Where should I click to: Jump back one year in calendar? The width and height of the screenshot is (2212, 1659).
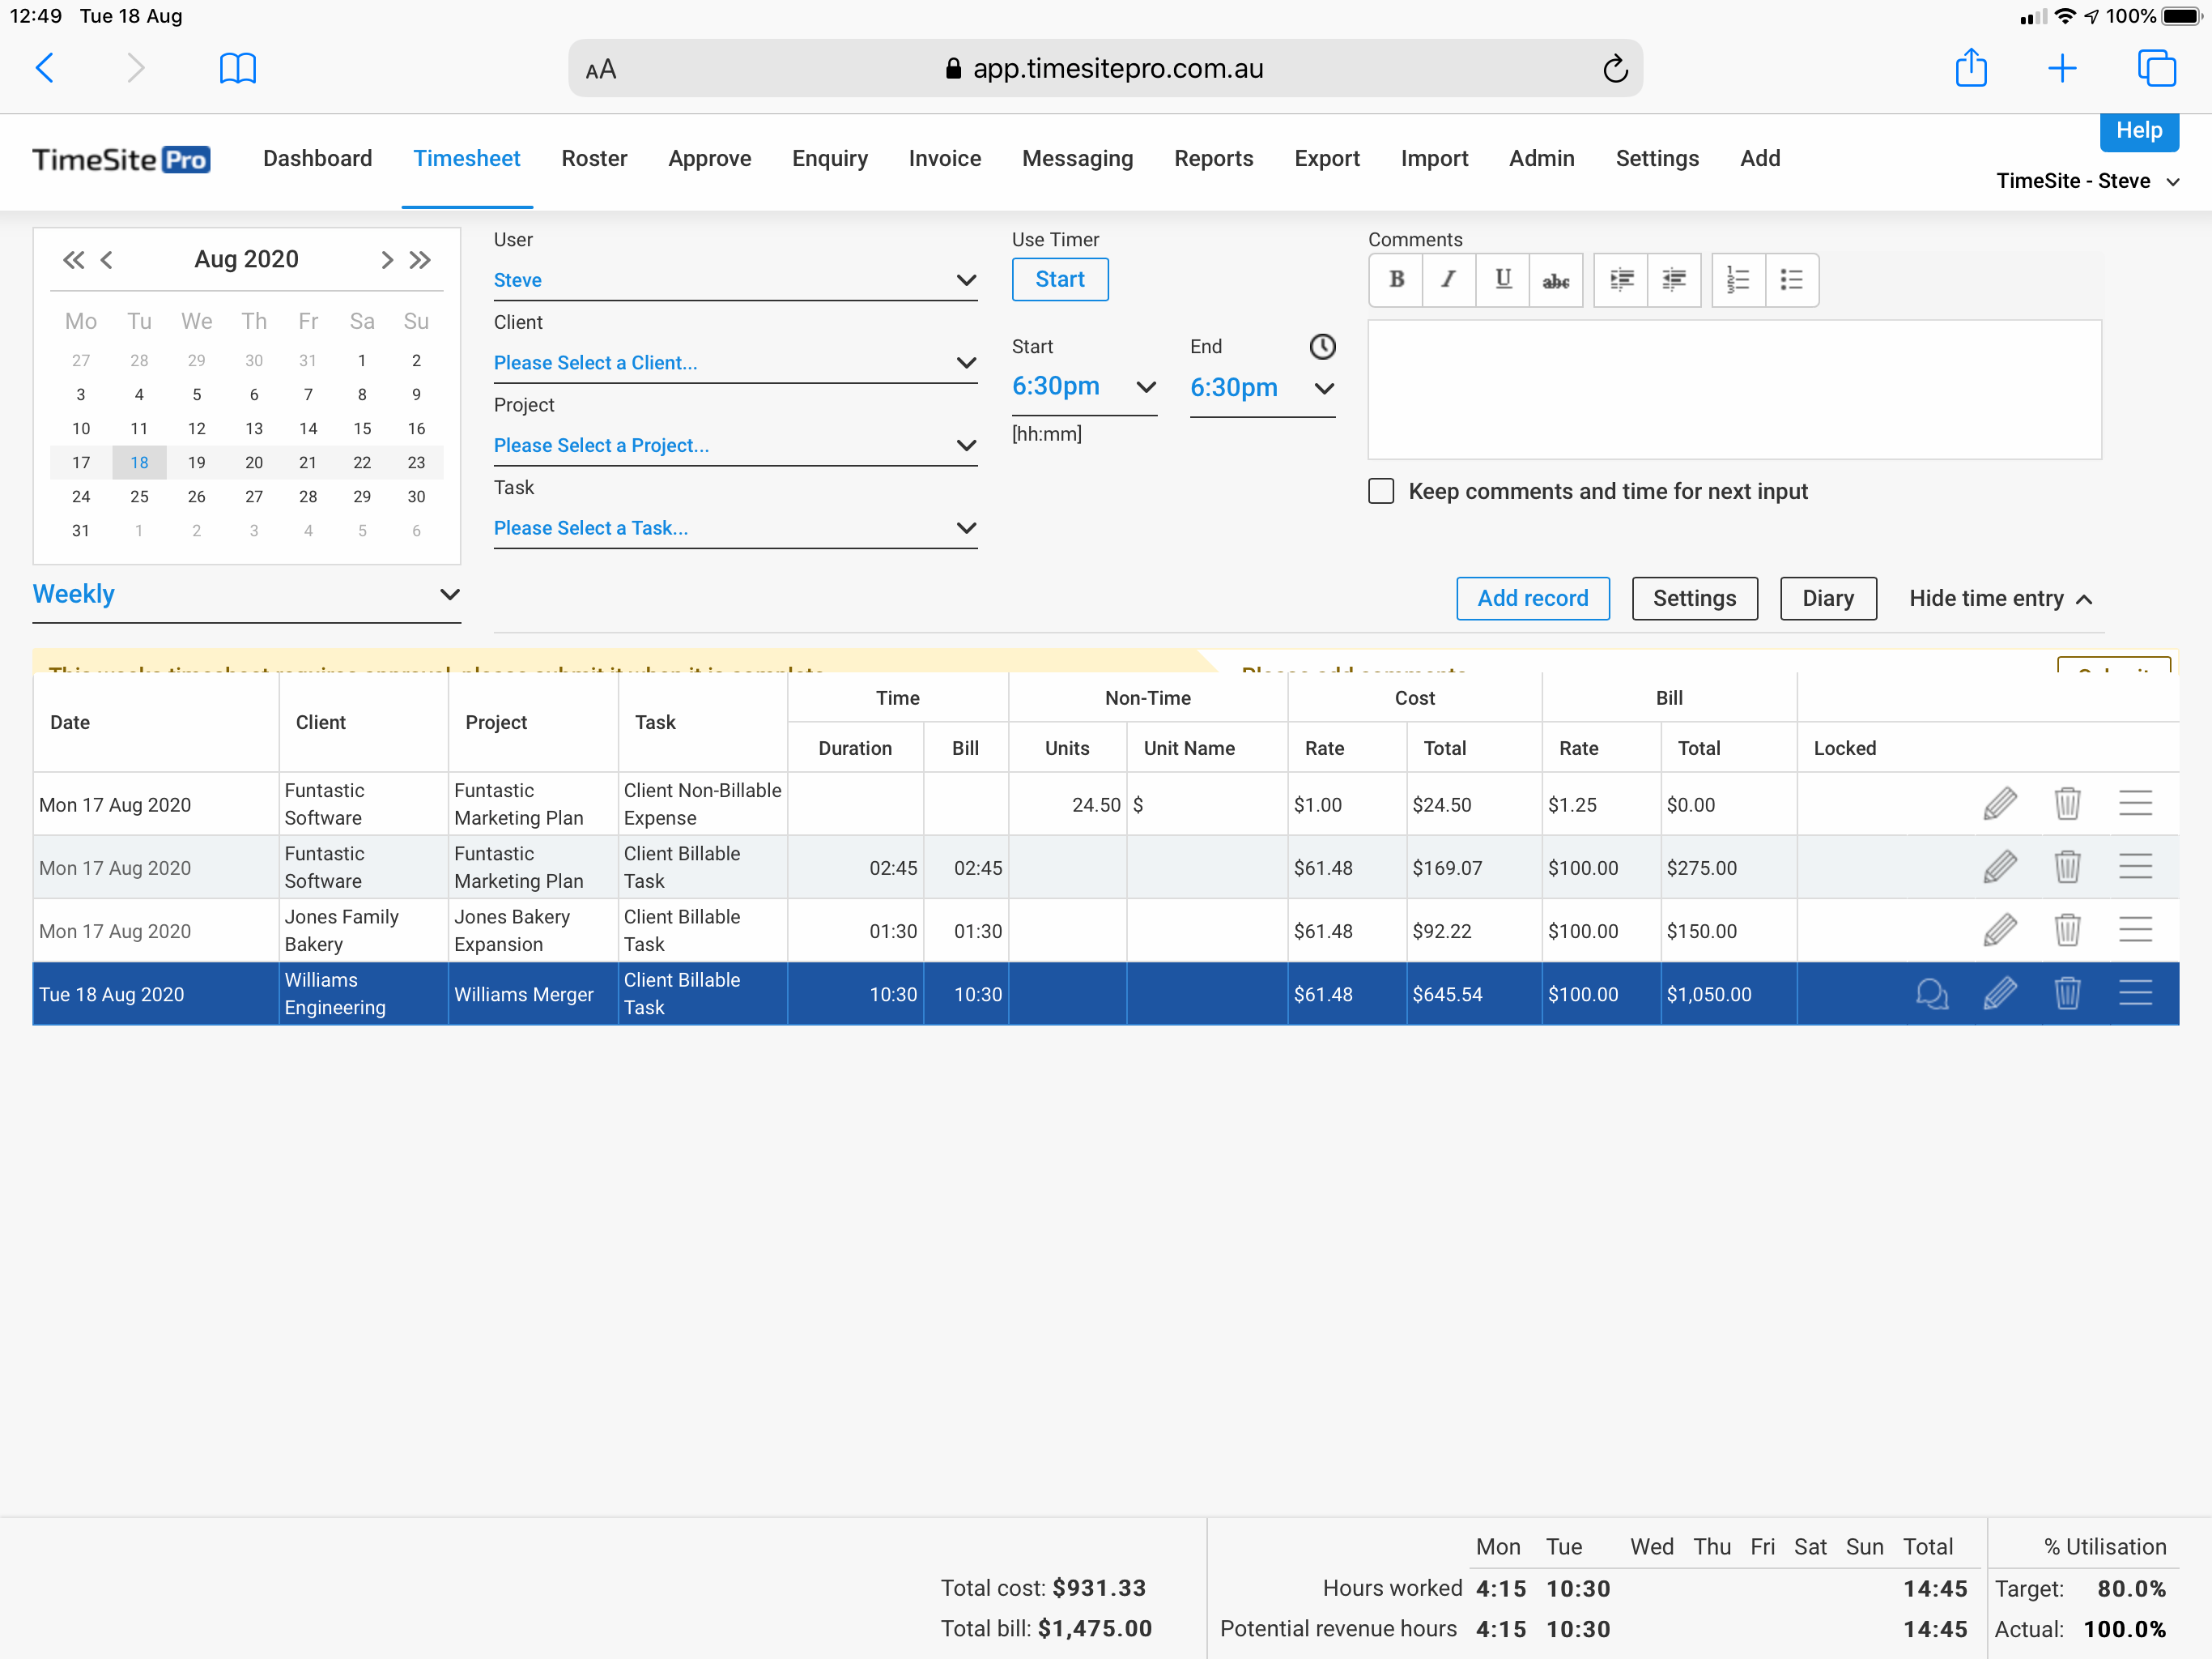click(73, 260)
